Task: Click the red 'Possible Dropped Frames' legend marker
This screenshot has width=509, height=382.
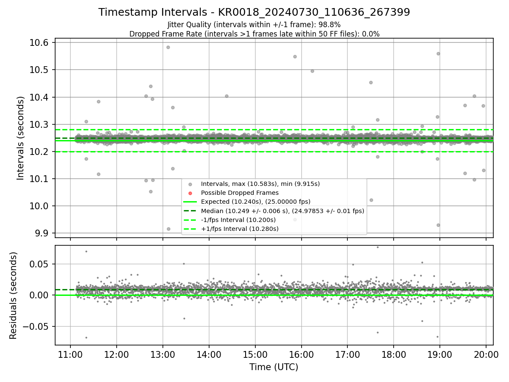Action: click(x=190, y=193)
